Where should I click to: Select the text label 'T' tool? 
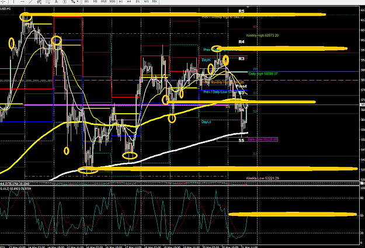pyautogui.click(x=64, y=1)
